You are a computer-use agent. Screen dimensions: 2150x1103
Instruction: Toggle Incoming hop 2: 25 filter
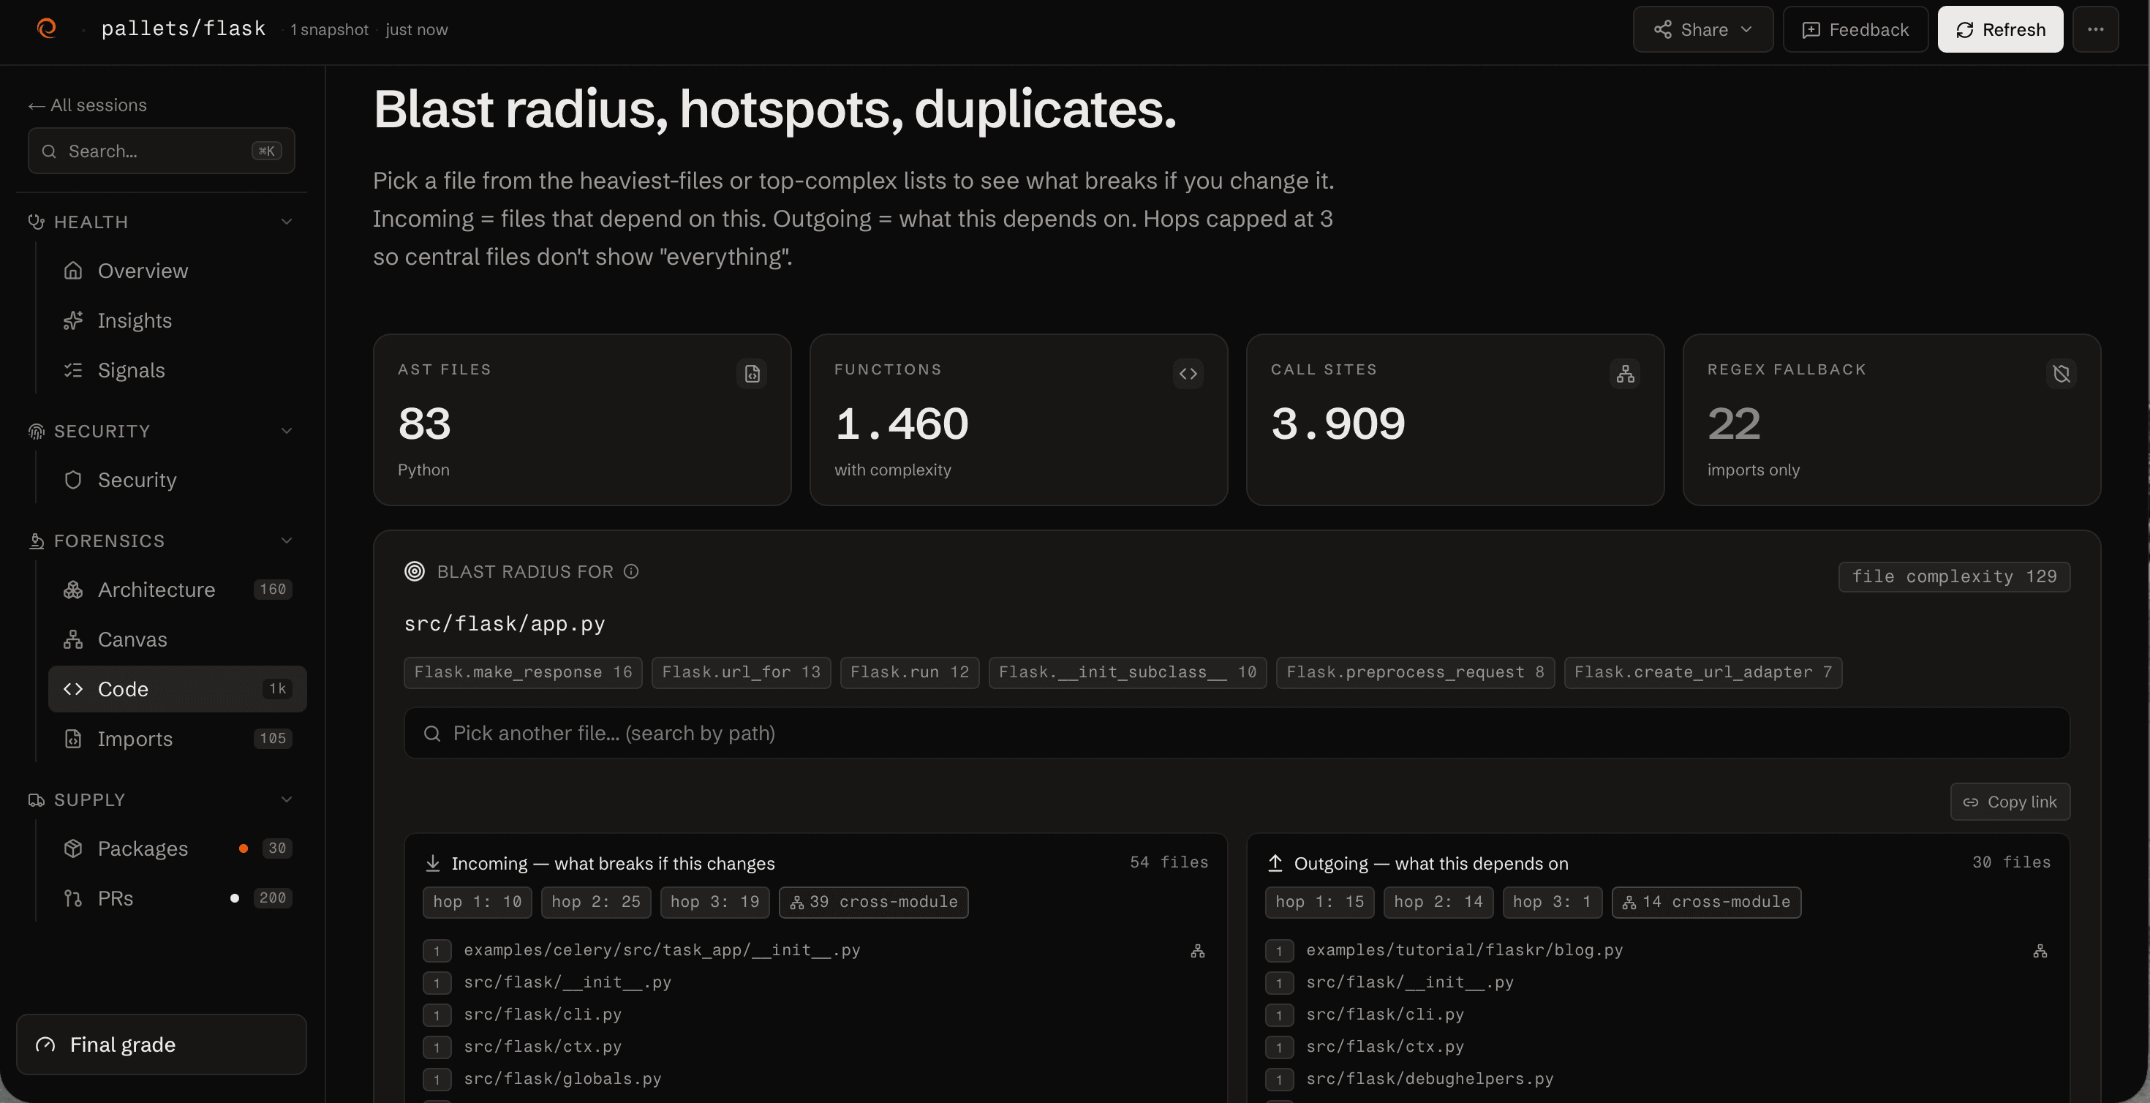tap(596, 903)
